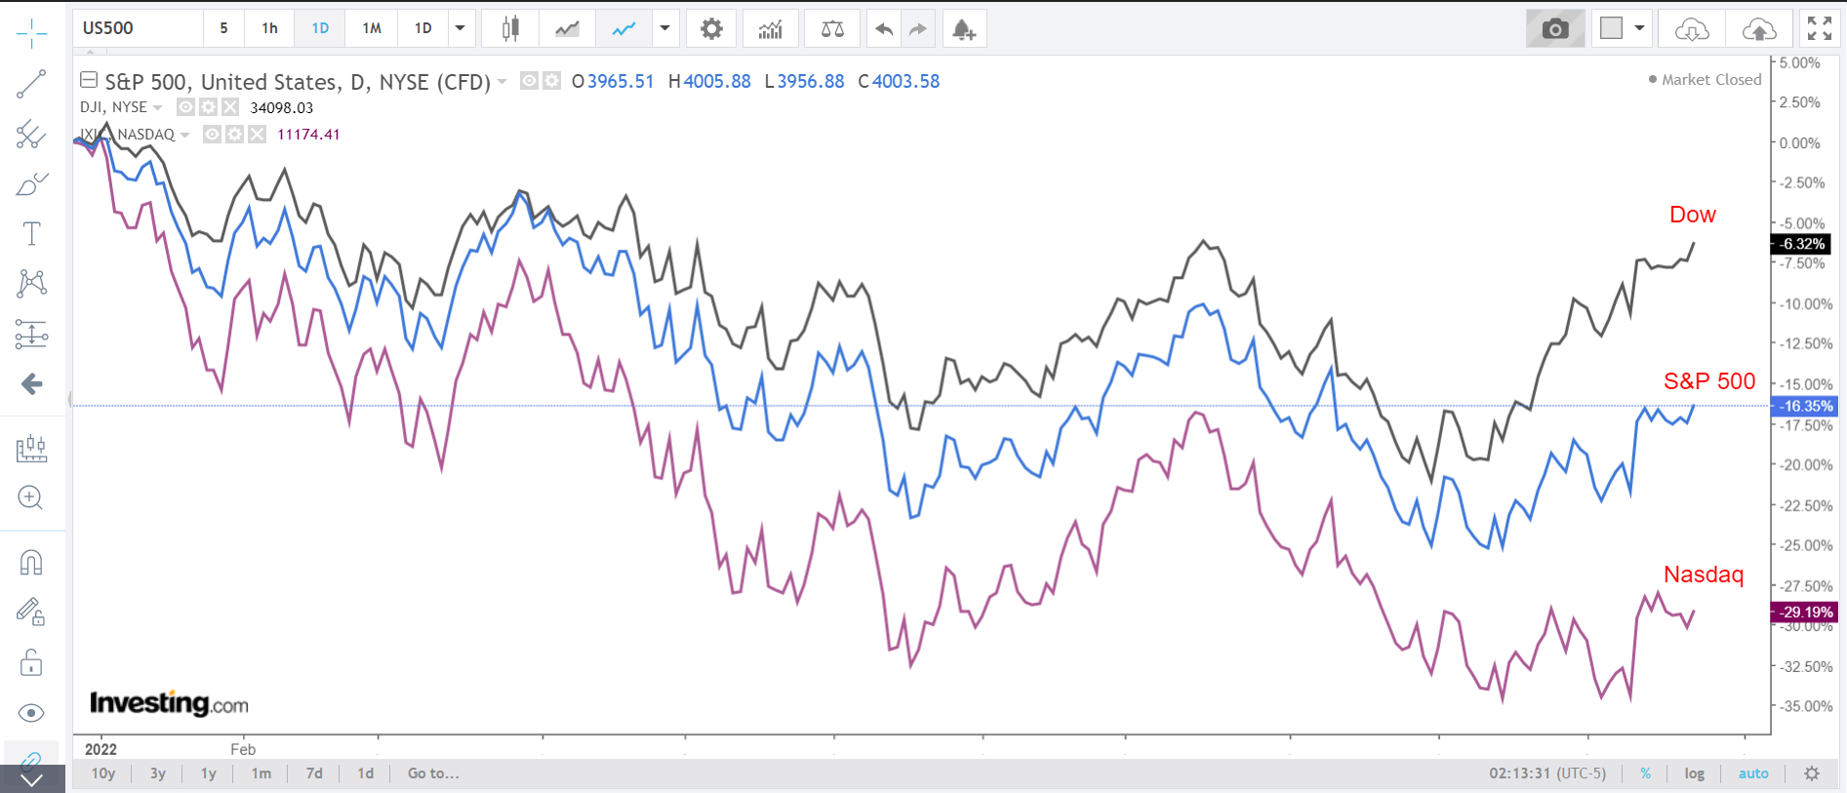Set time range to 3y
Screen dimensions: 1847x793
point(158,773)
